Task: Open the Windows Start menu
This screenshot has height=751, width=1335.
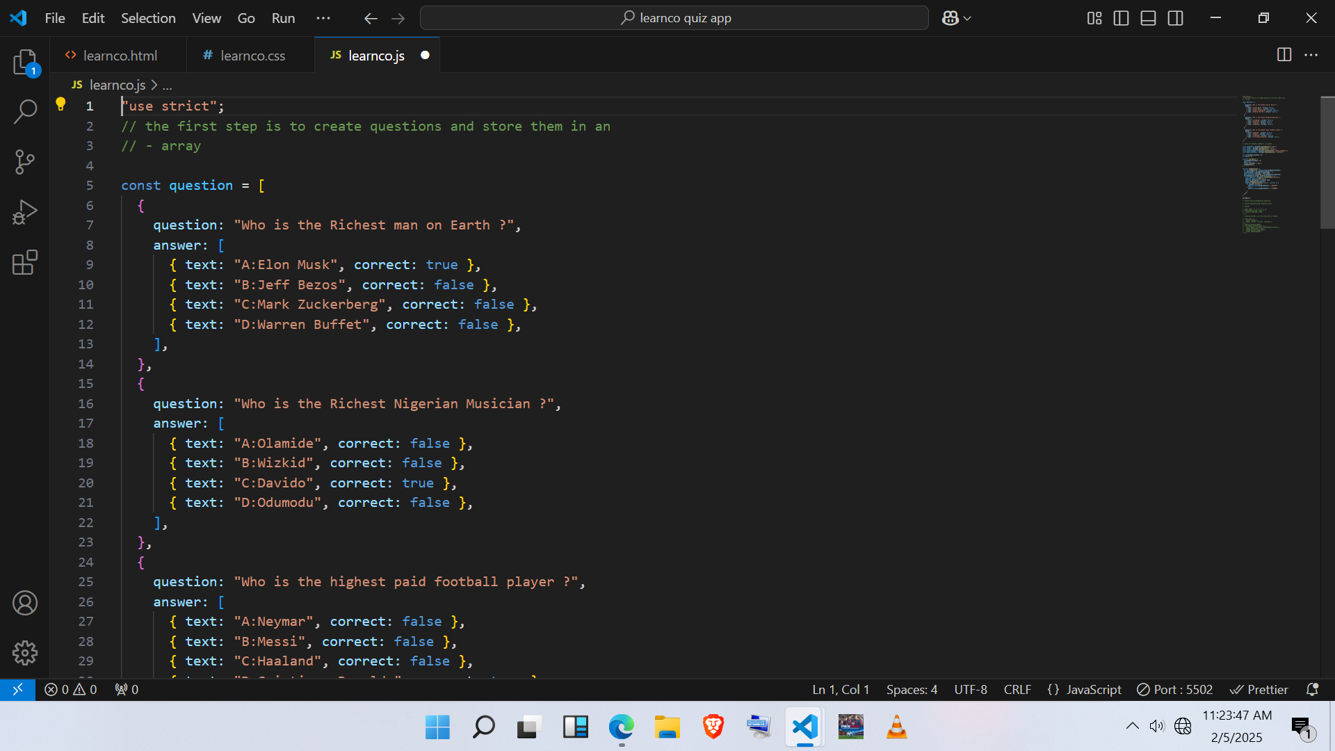Action: 437,727
